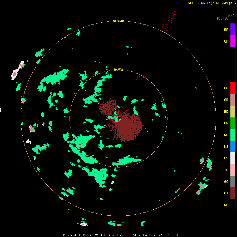Click the BD legend label
The image size is (237, 237).
(226, 112)
